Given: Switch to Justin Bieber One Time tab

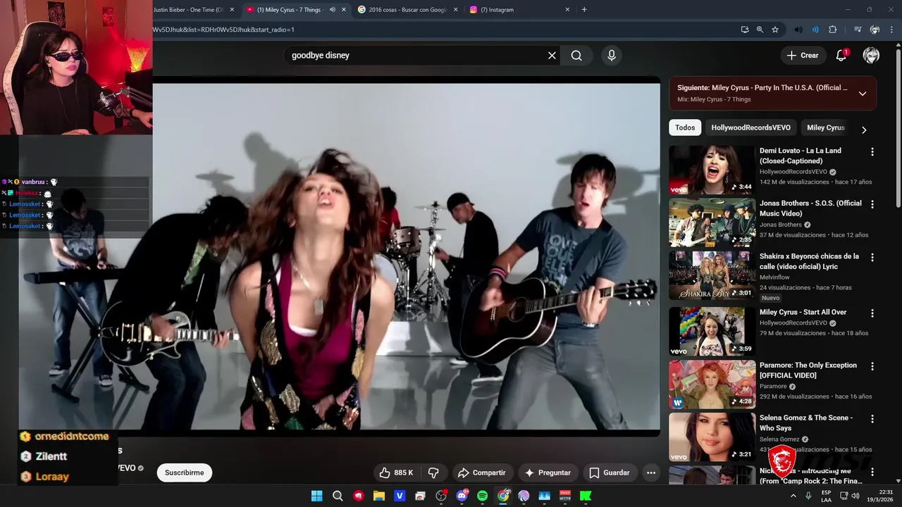Looking at the screenshot, I should (188, 10).
